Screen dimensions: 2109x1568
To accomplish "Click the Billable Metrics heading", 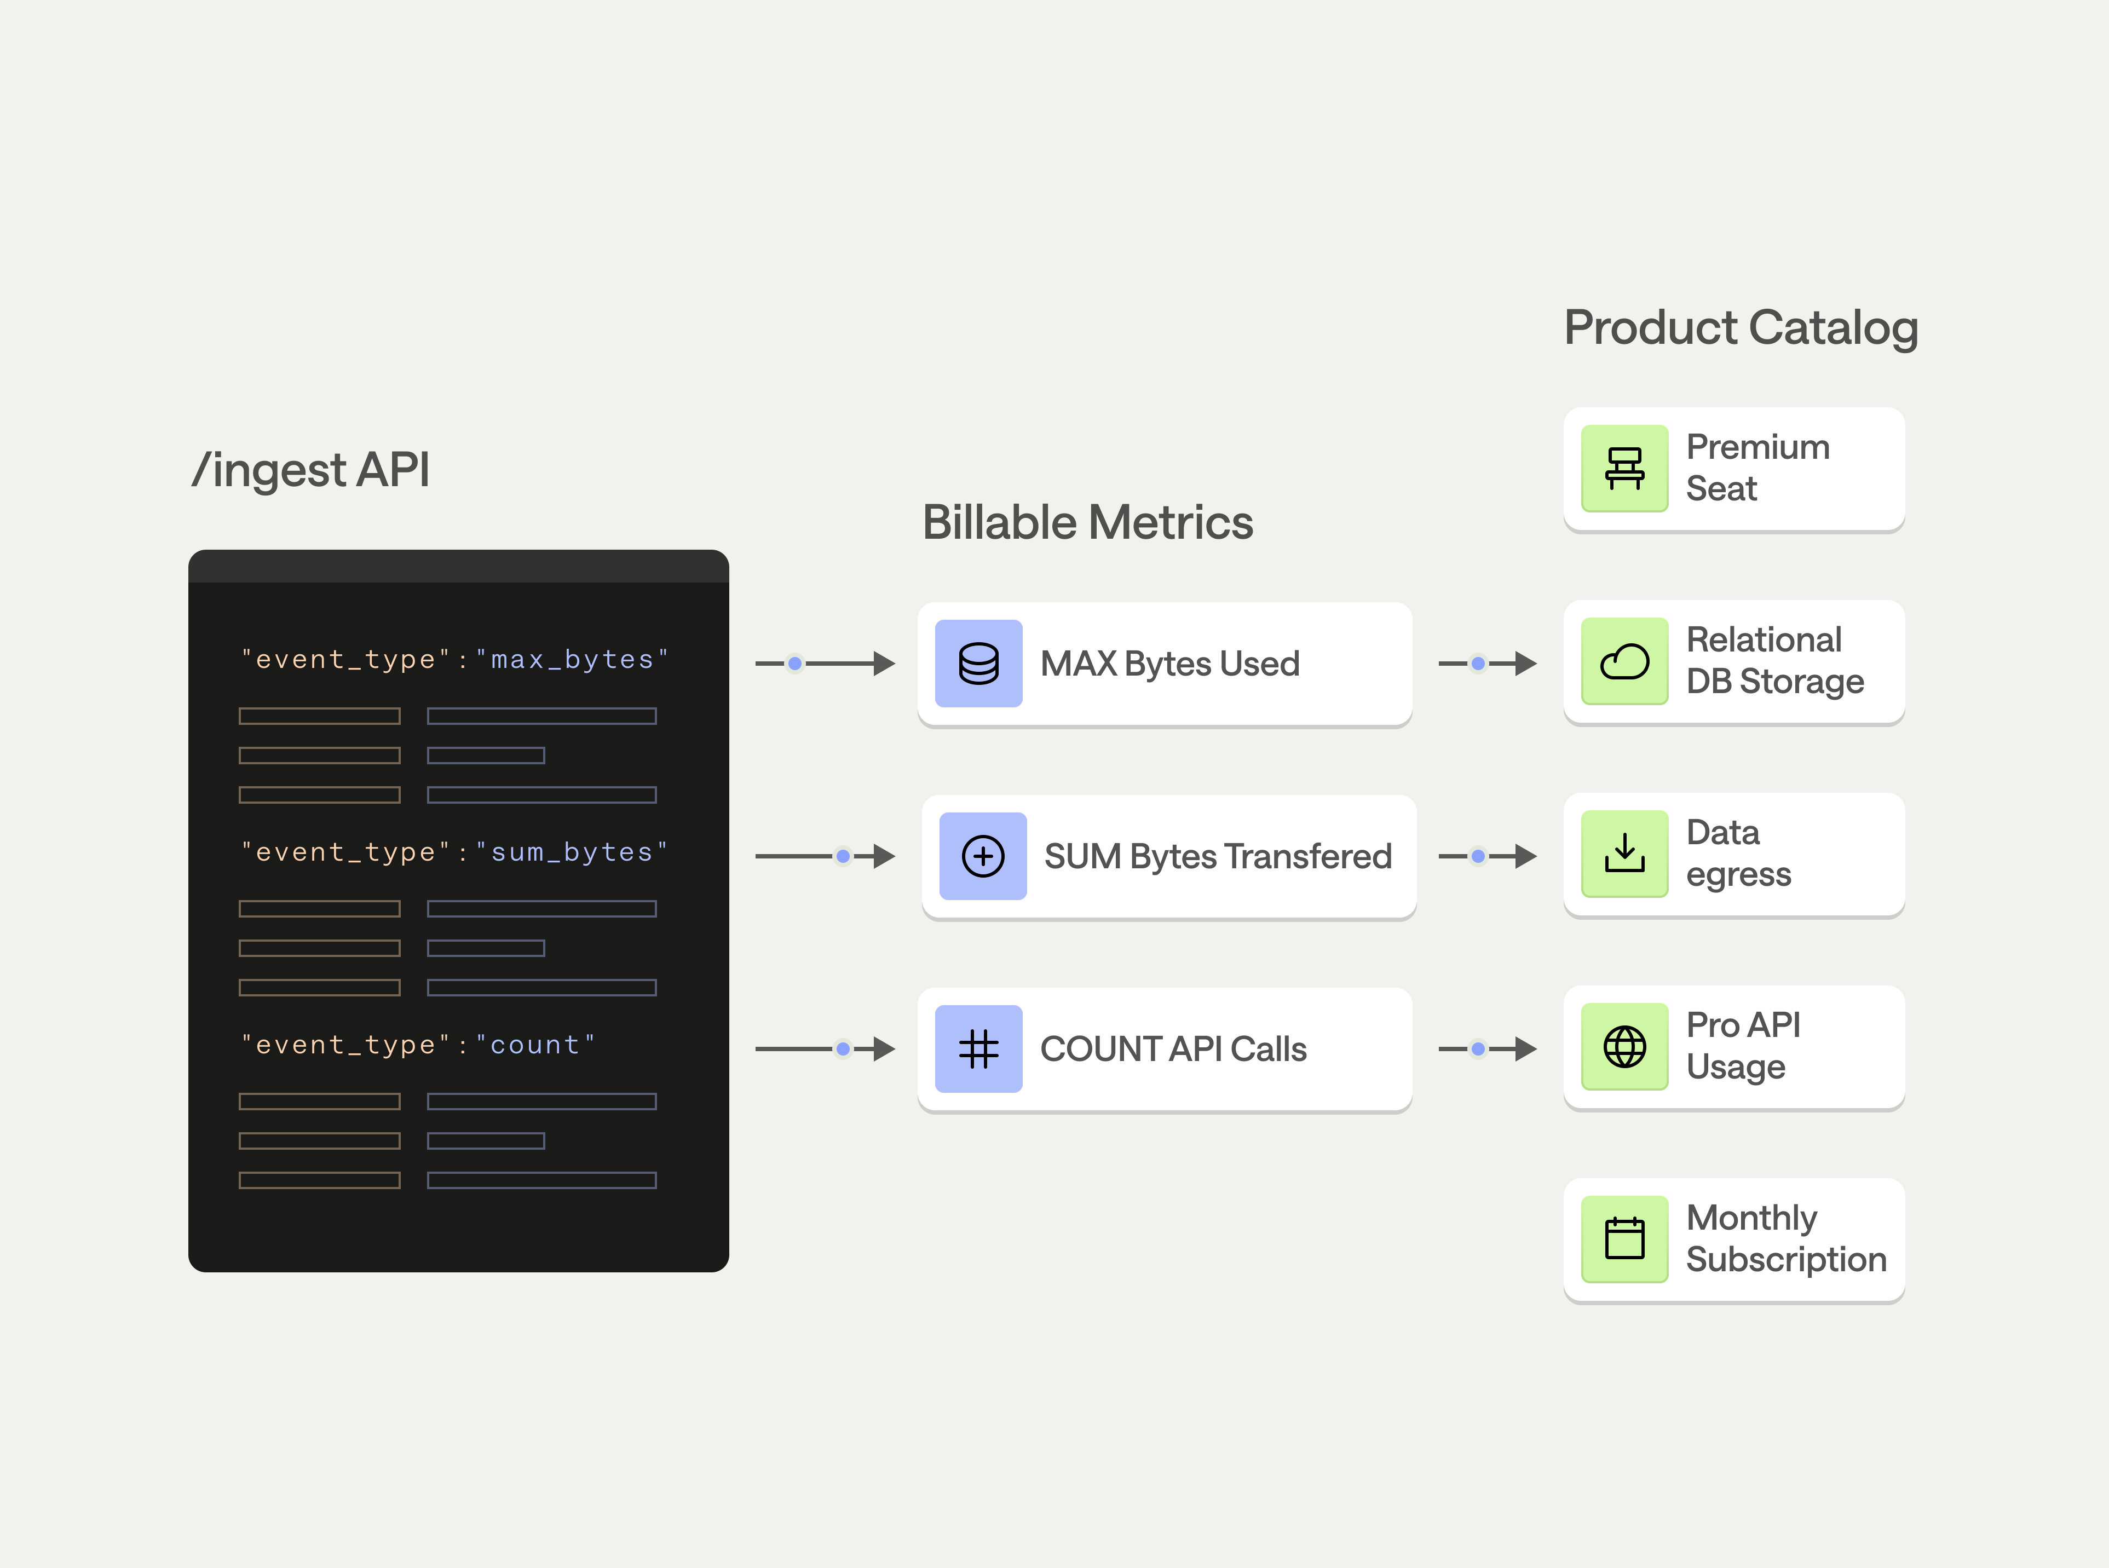I will click(1088, 522).
